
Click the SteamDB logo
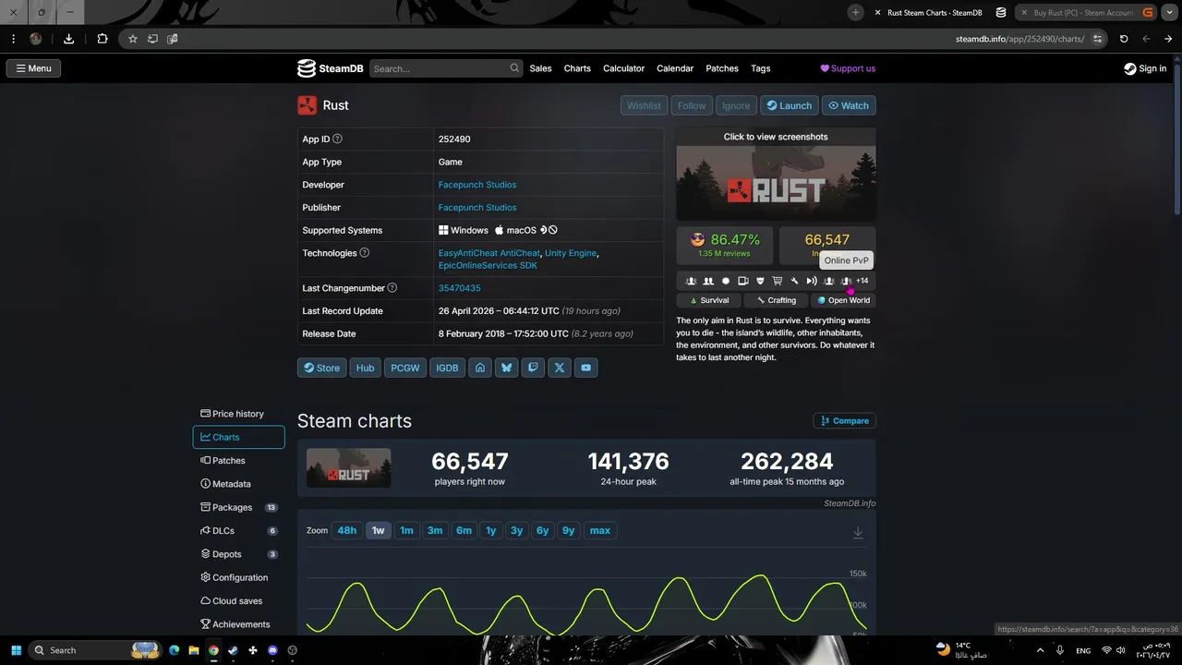330,68
